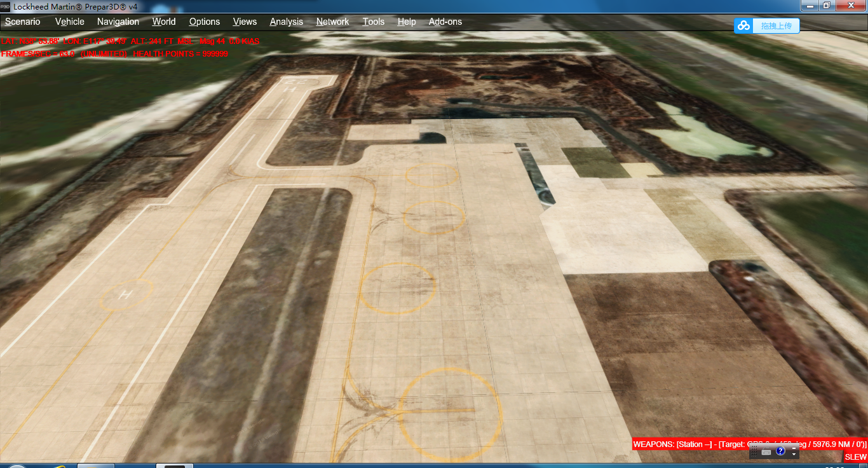Close the Prepar3D window
This screenshot has width=868, height=468.
(x=851, y=6)
